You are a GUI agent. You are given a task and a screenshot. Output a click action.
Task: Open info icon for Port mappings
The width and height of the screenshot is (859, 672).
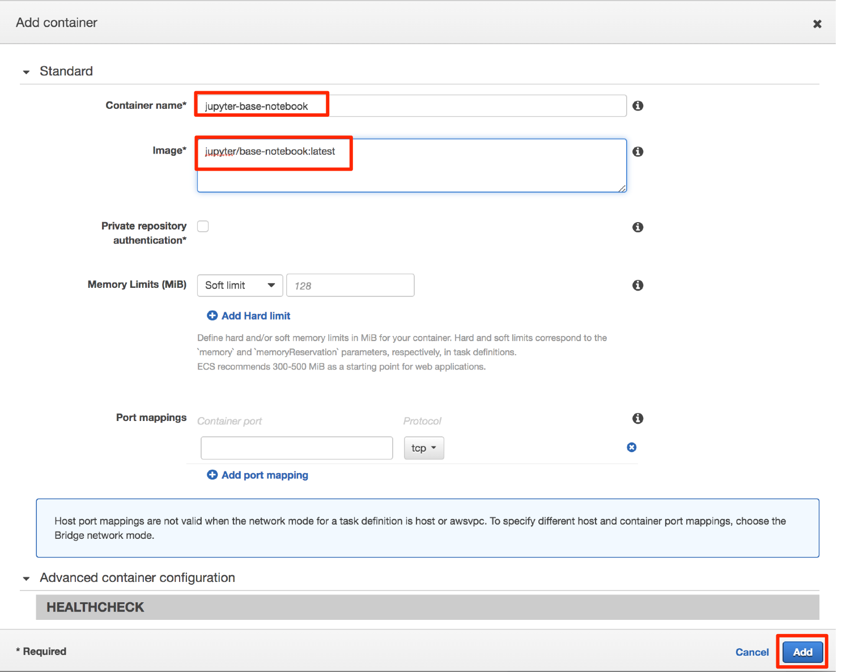tap(638, 419)
